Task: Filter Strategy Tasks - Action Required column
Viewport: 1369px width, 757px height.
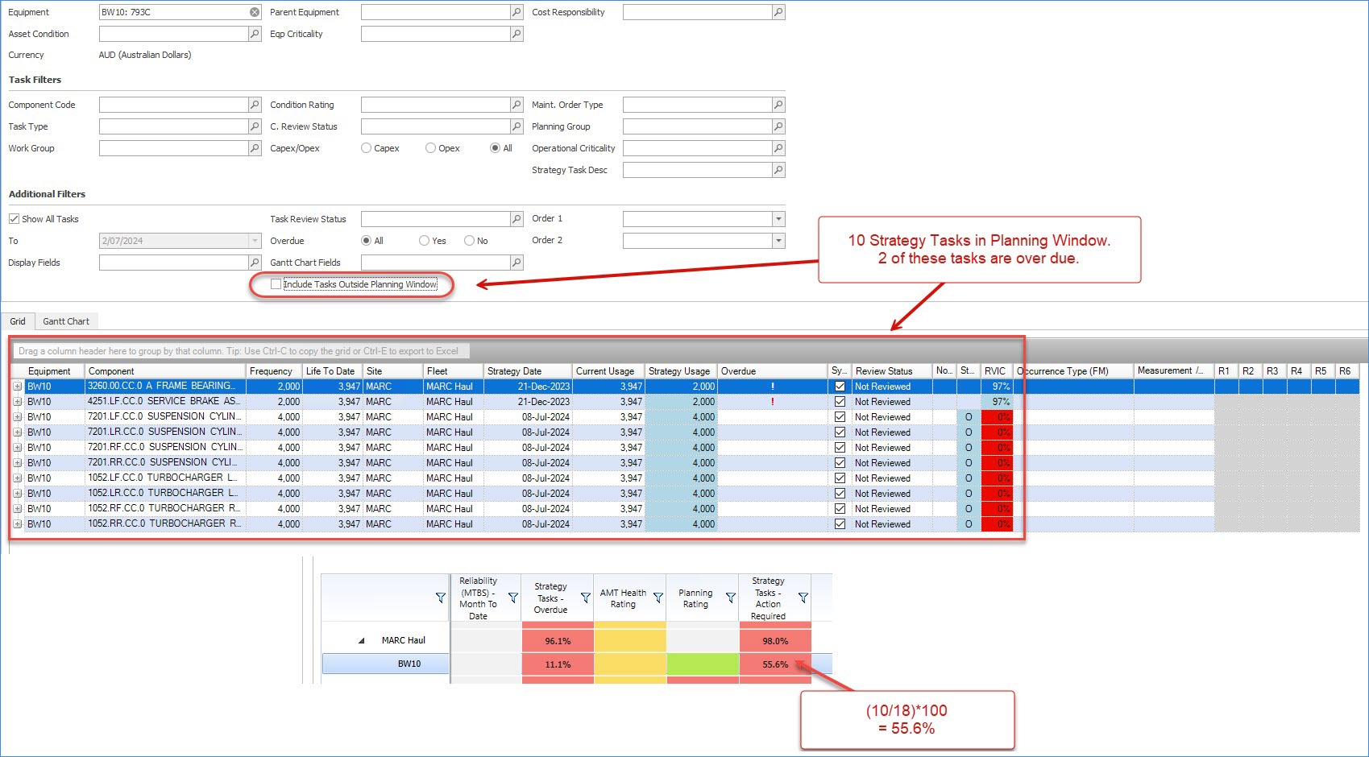Action: click(803, 598)
